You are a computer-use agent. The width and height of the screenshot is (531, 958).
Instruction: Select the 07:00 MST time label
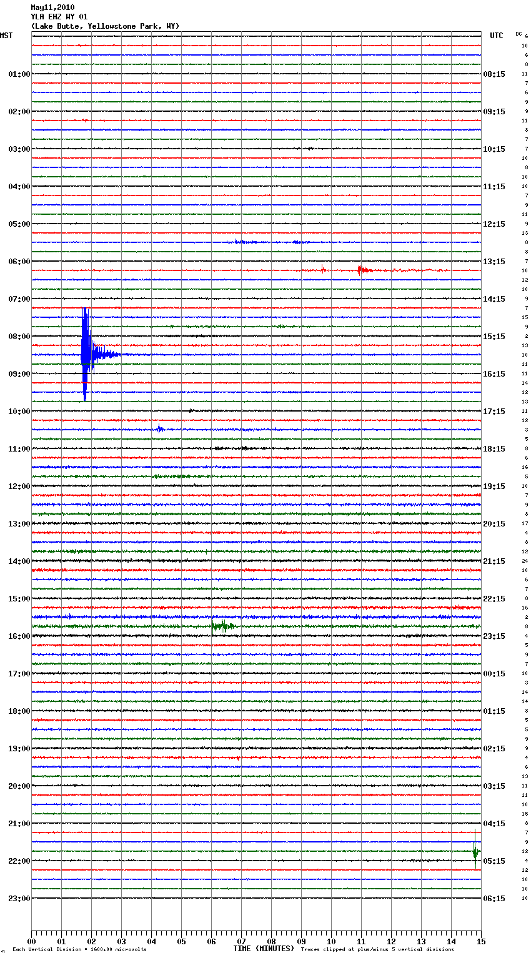click(x=19, y=299)
